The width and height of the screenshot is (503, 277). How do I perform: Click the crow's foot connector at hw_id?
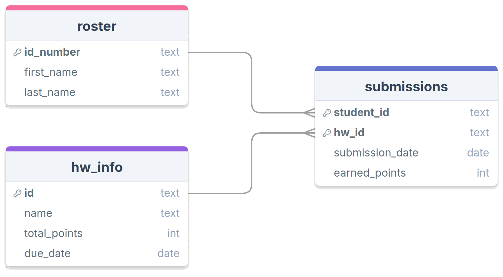(x=309, y=133)
